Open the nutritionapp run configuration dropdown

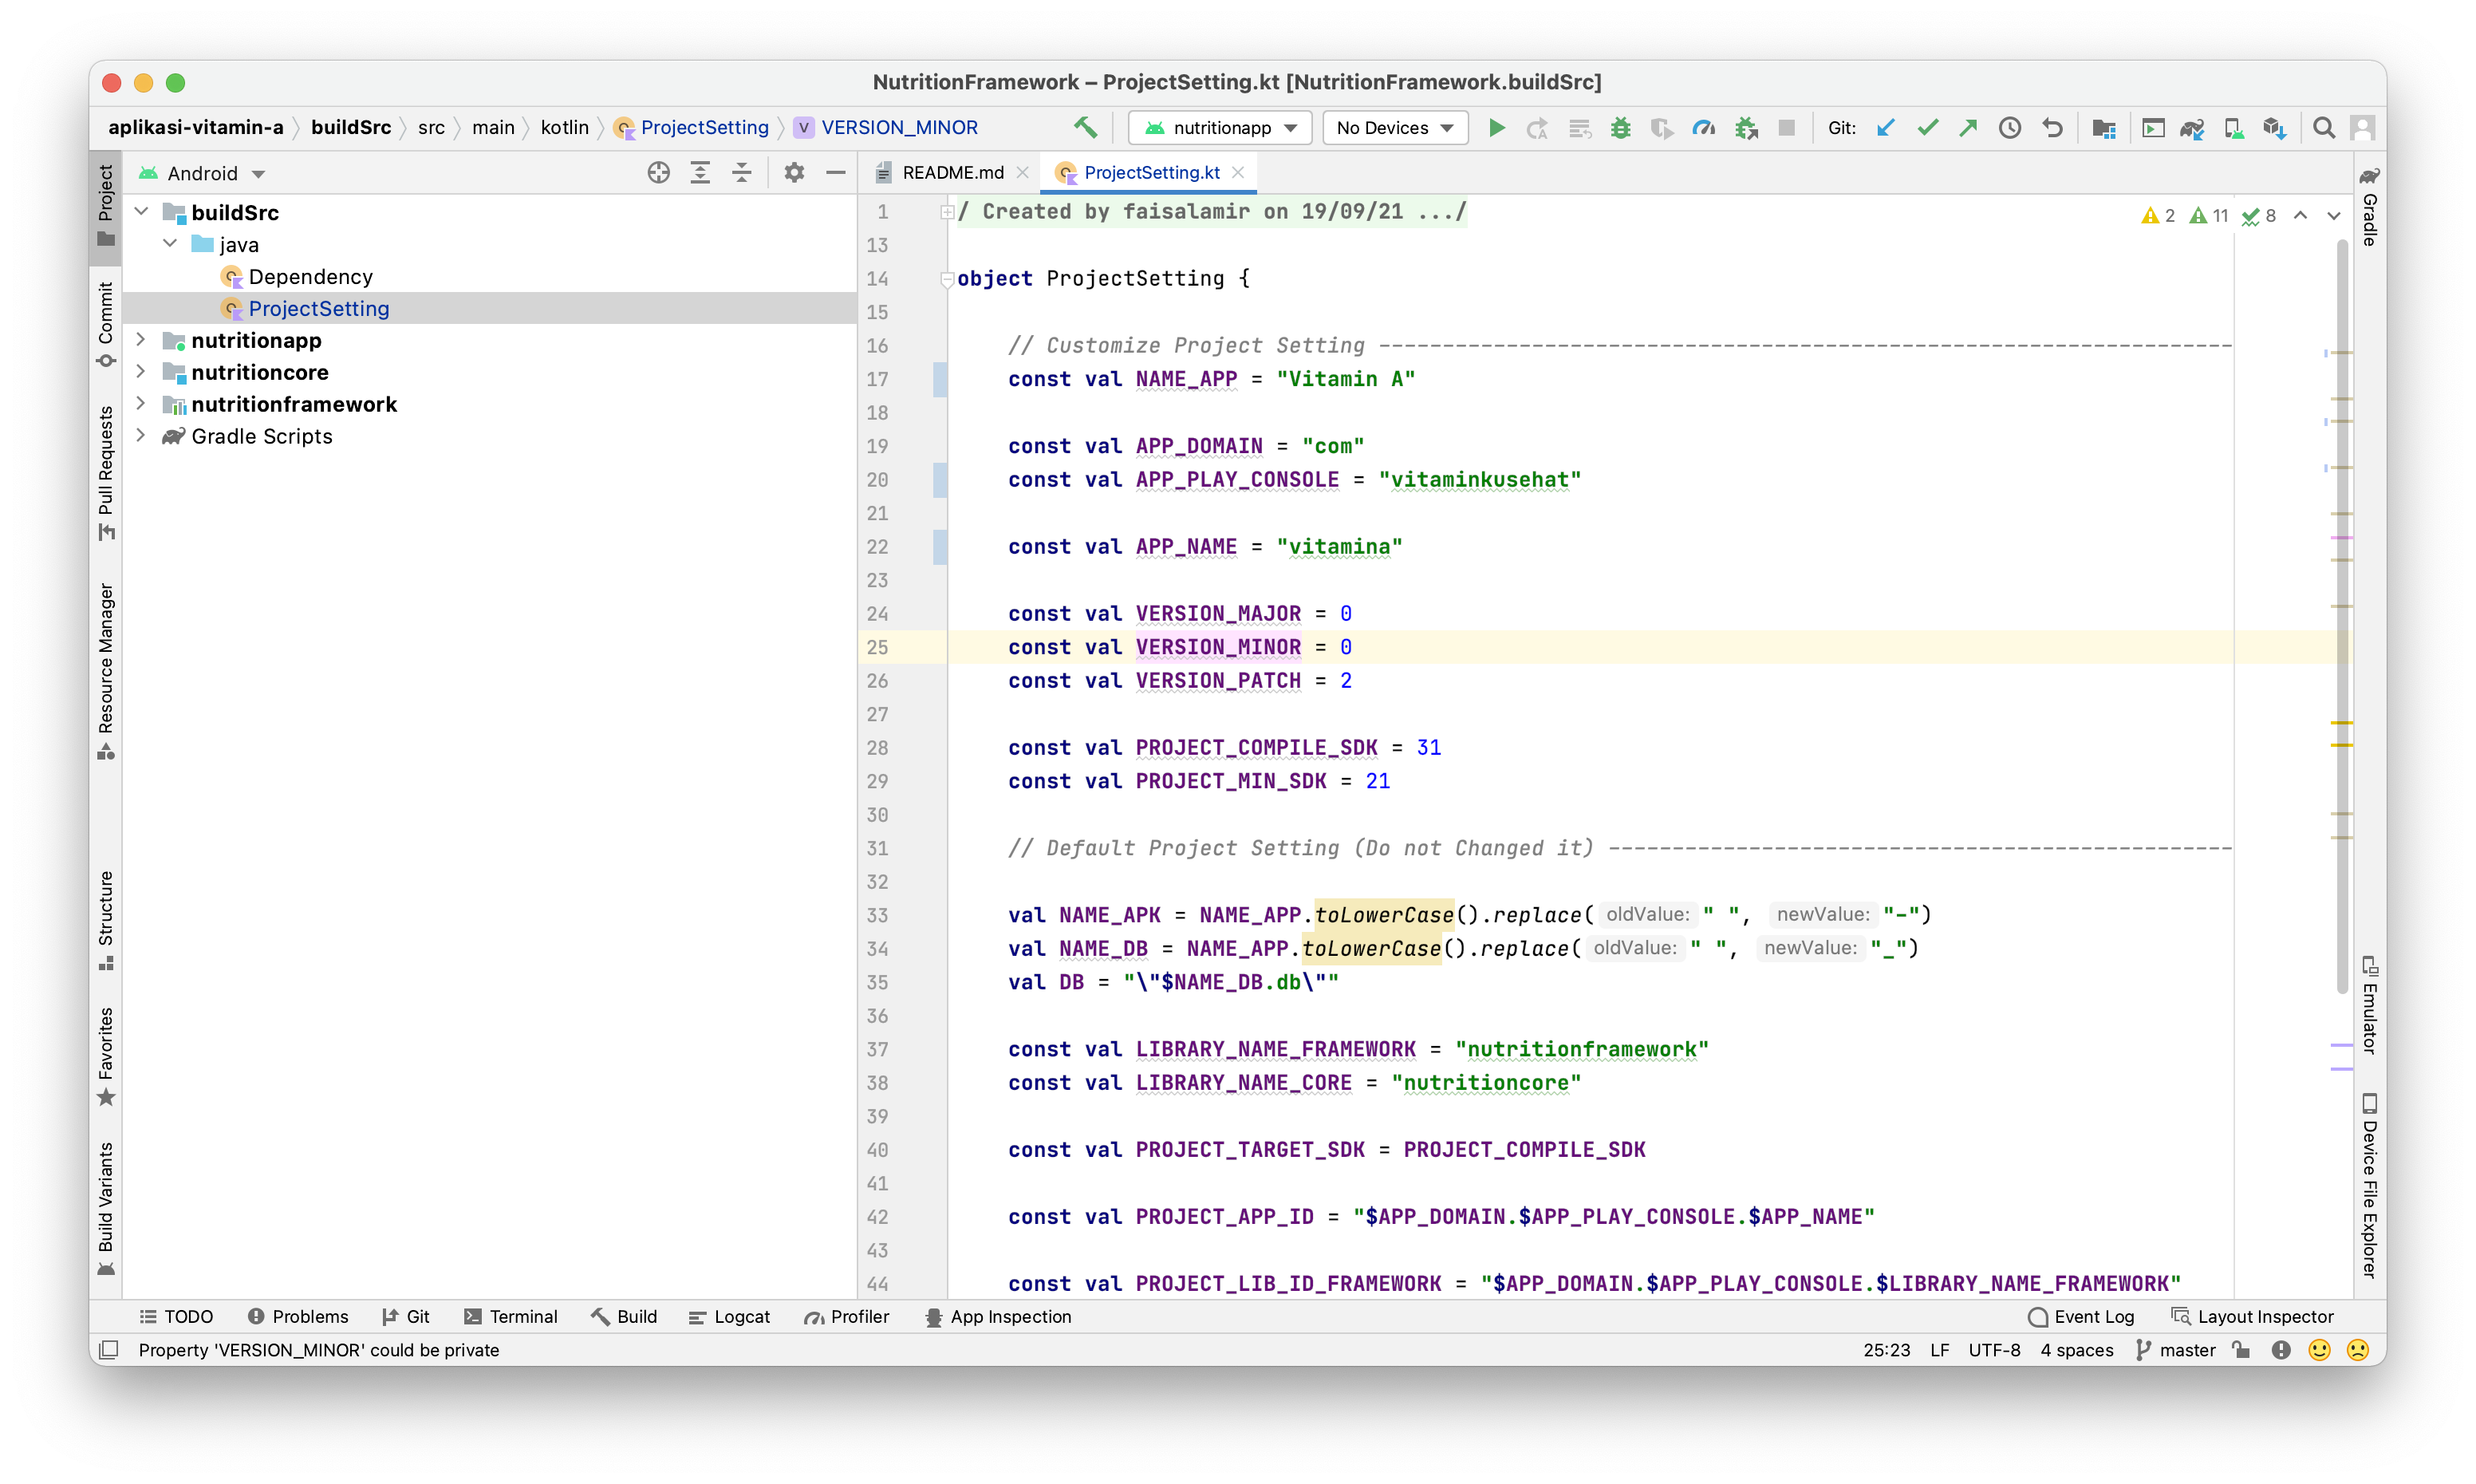pyautogui.click(x=1220, y=128)
